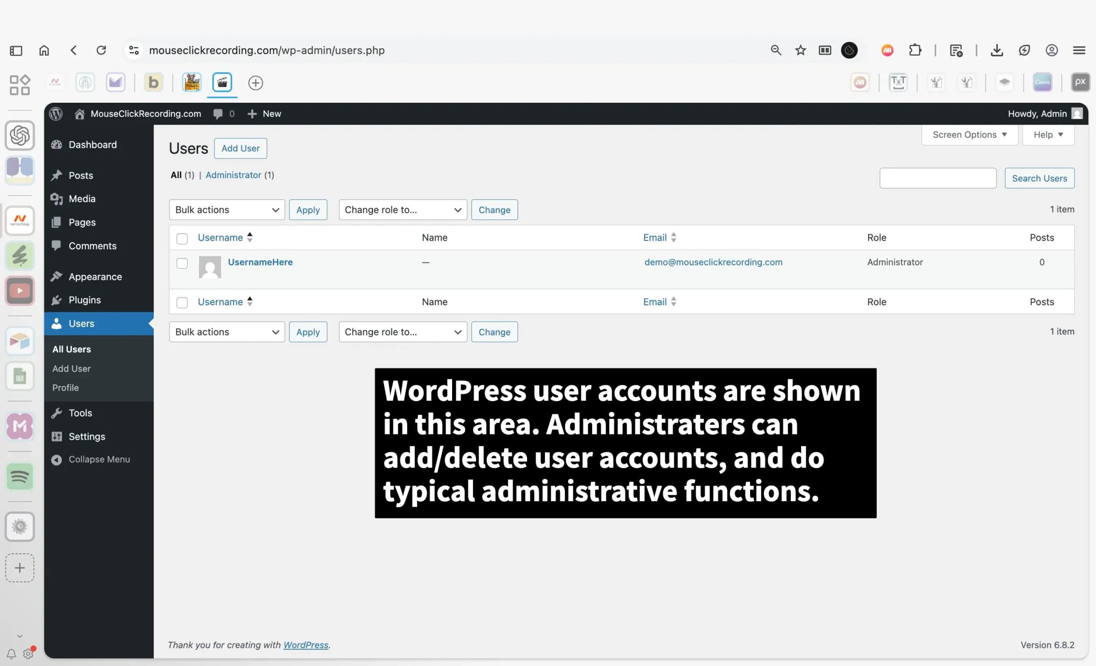Image resolution: width=1096 pixels, height=666 pixels.
Task: Bookmark the page with the star icon
Action: (800, 50)
